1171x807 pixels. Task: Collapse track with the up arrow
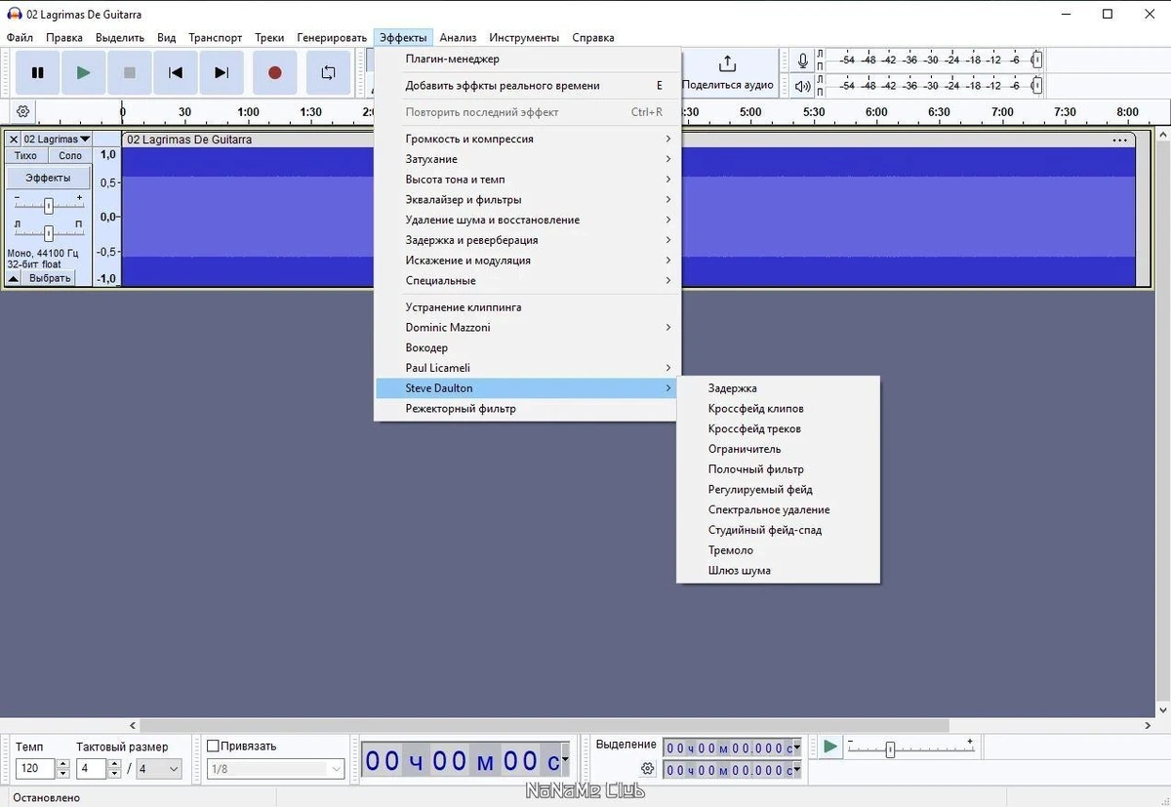13,278
